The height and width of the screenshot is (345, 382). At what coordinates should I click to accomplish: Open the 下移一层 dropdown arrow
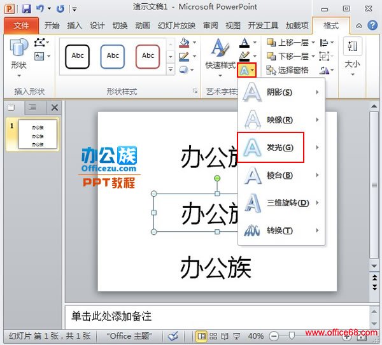[313, 56]
